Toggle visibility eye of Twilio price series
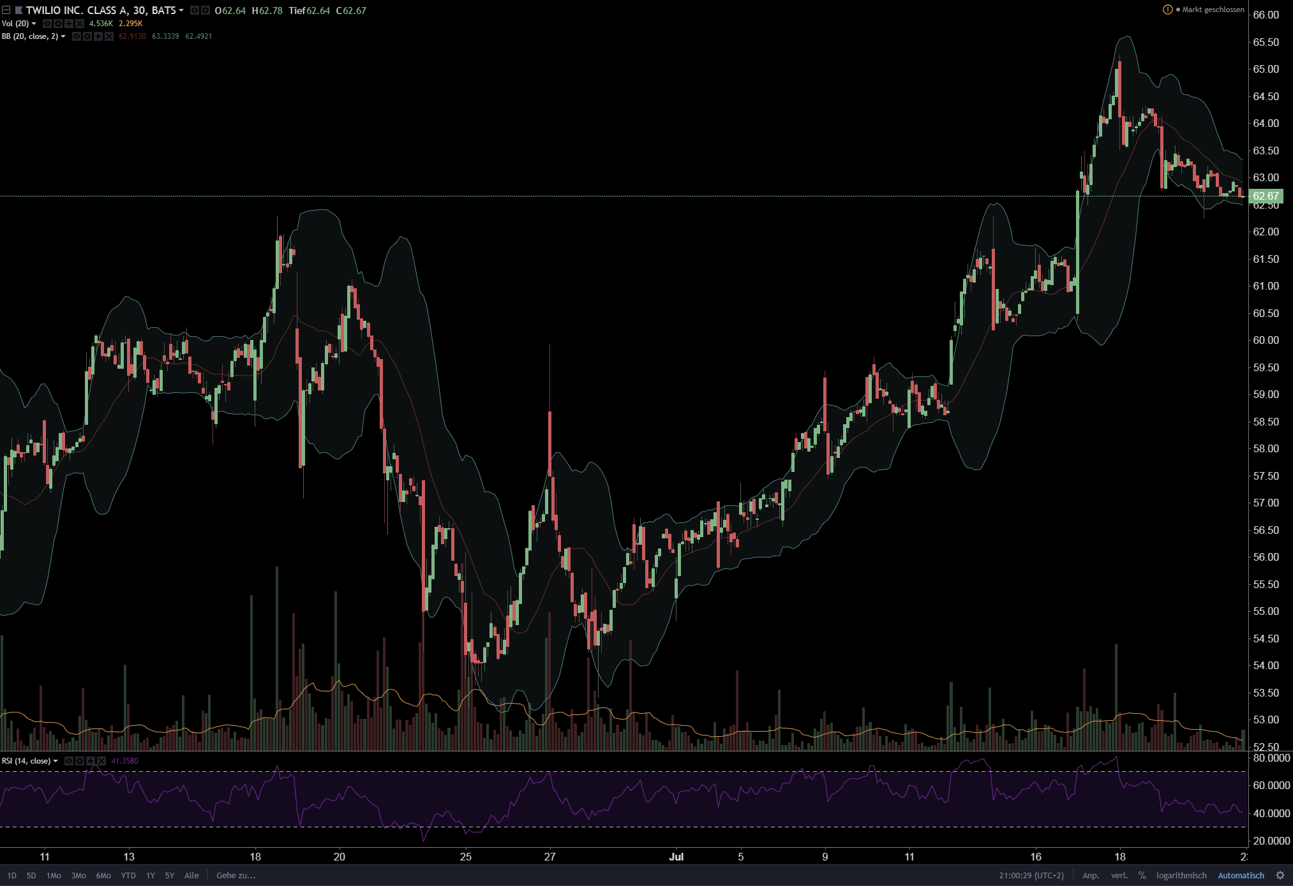Image resolution: width=1293 pixels, height=886 pixels. (195, 10)
